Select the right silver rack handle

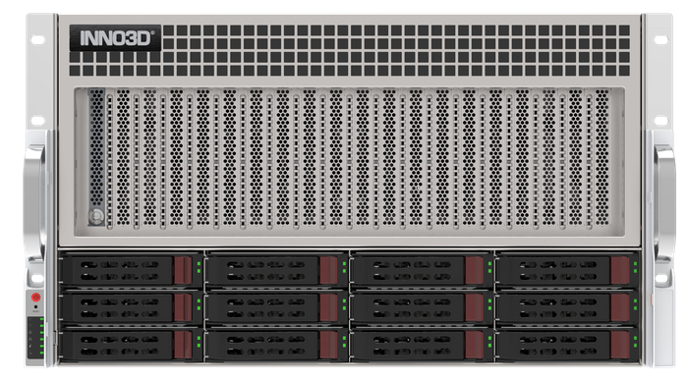[x=663, y=203]
